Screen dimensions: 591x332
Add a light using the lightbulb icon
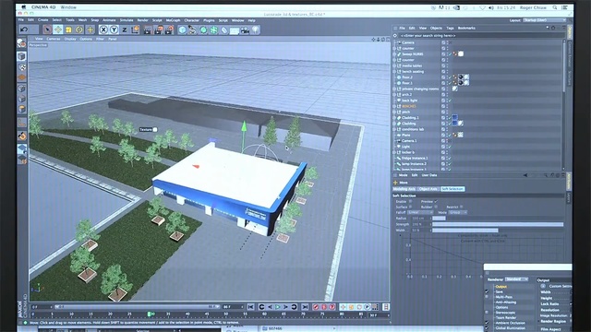click(256, 30)
